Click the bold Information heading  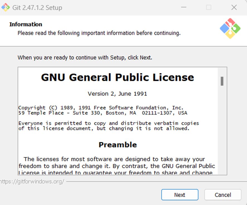coord(26,24)
